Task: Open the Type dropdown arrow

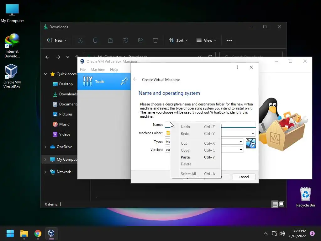Action: click(x=241, y=142)
